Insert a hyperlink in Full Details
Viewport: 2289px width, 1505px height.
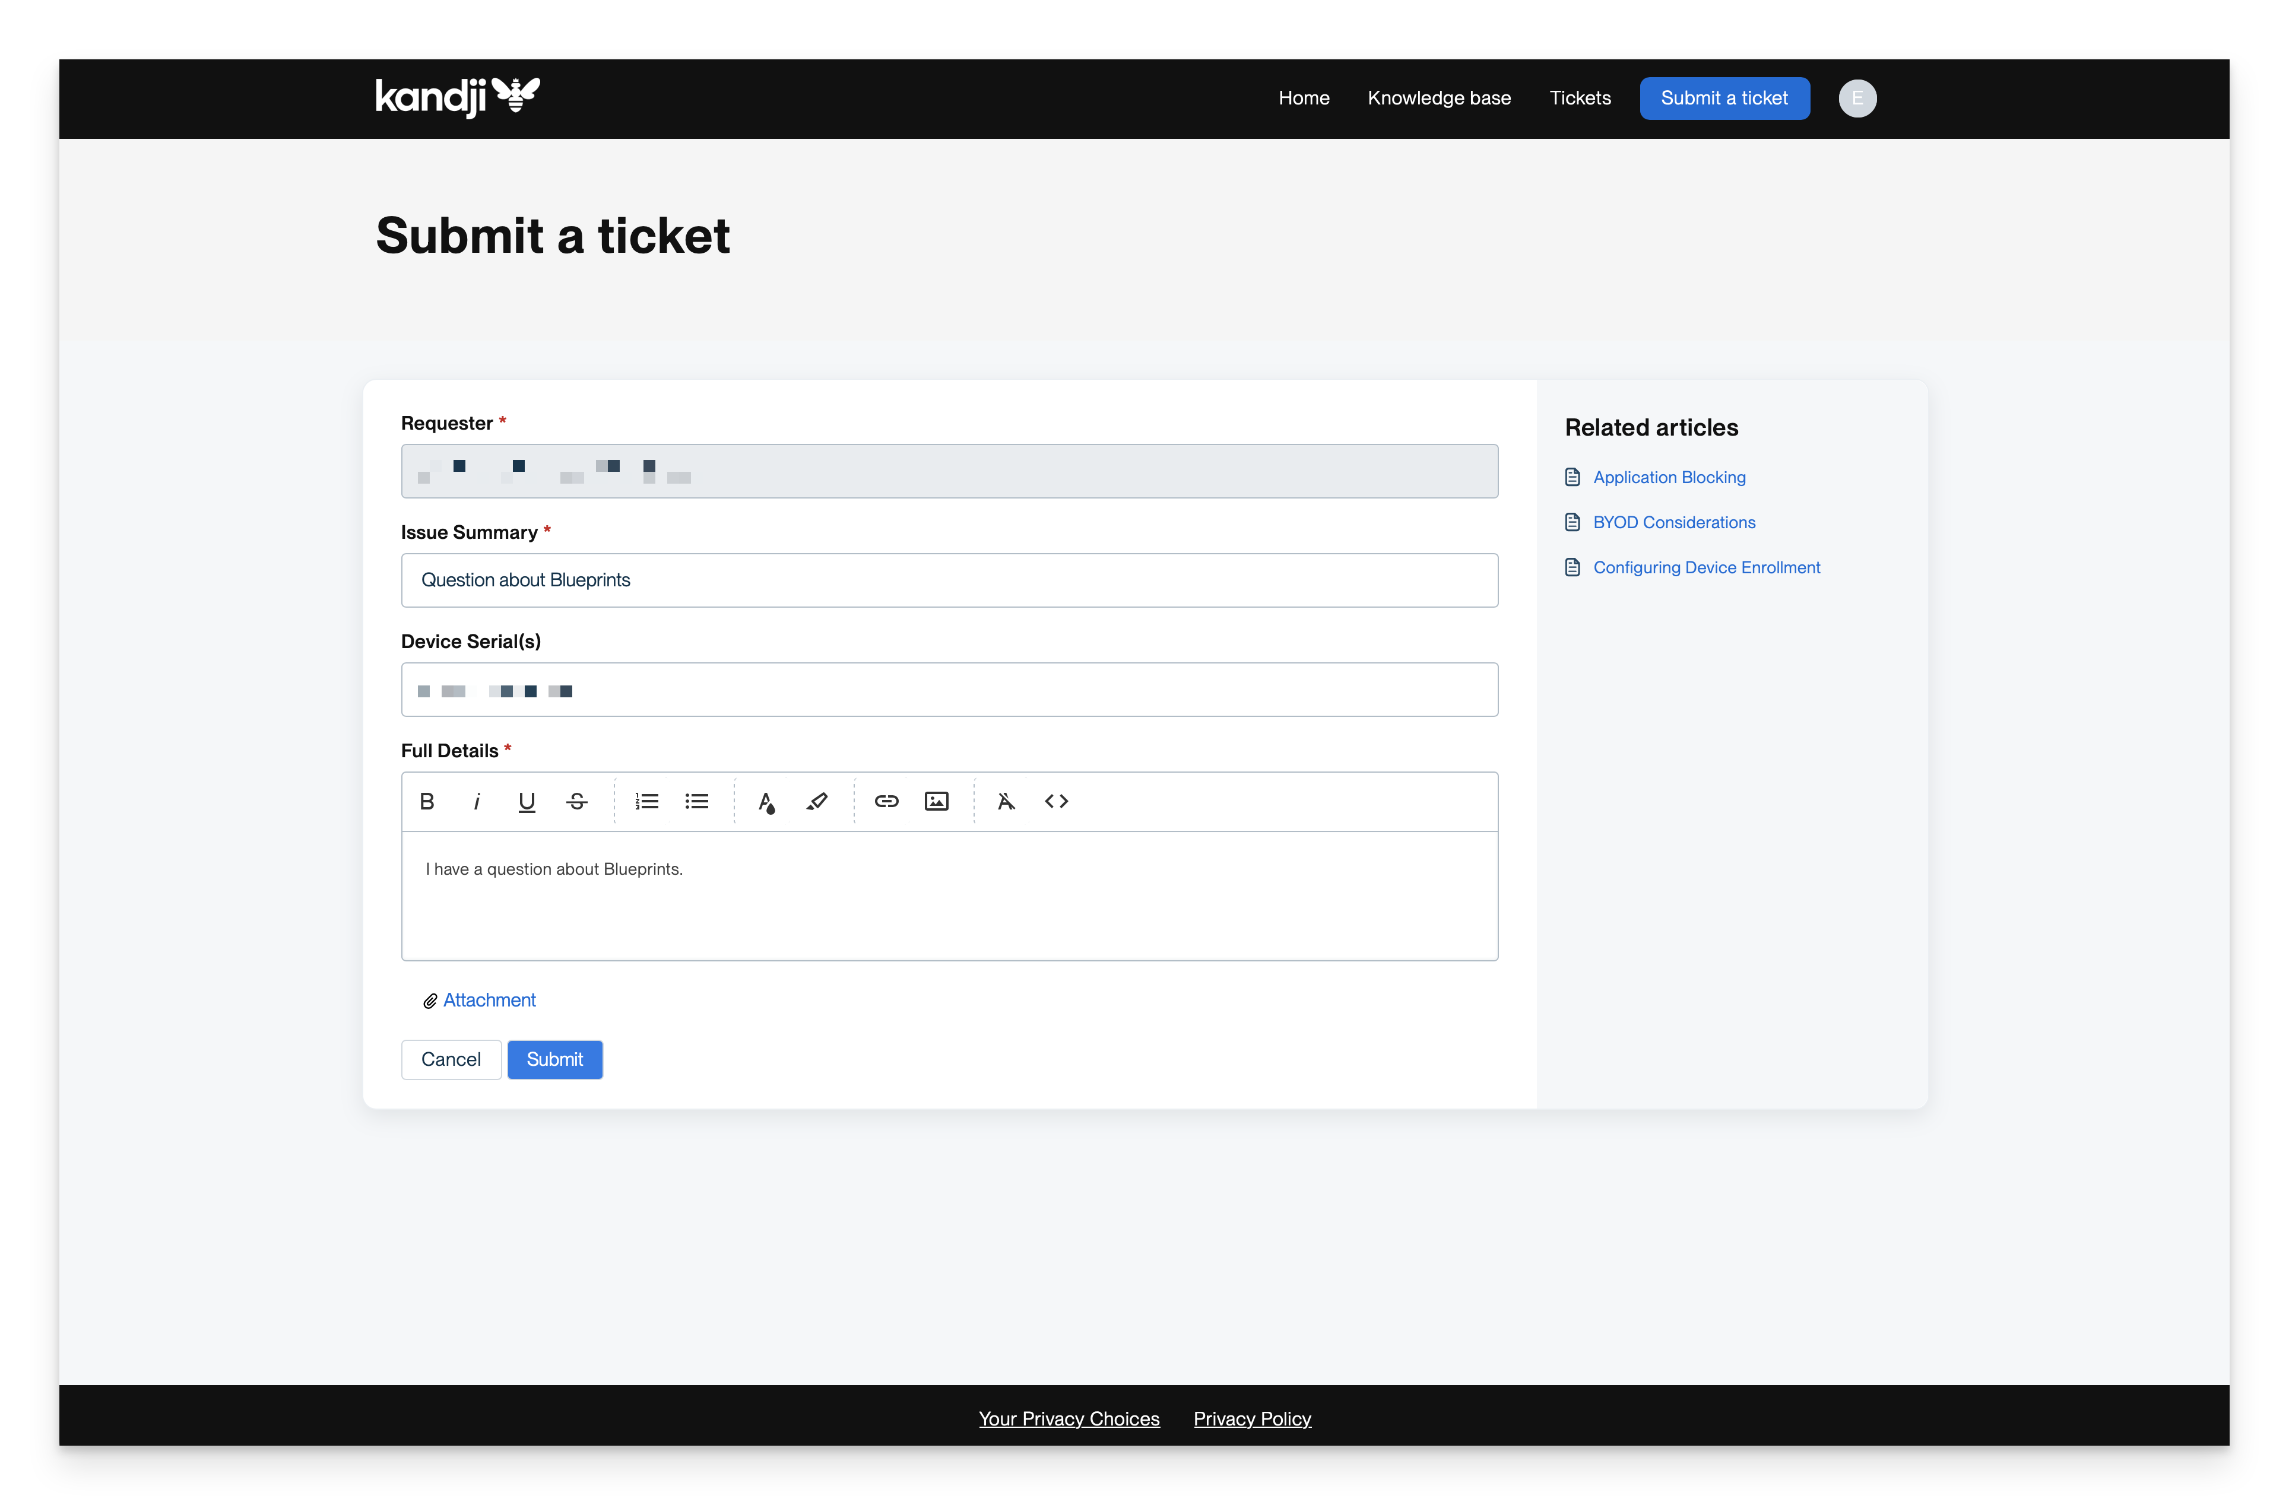pyautogui.click(x=886, y=801)
